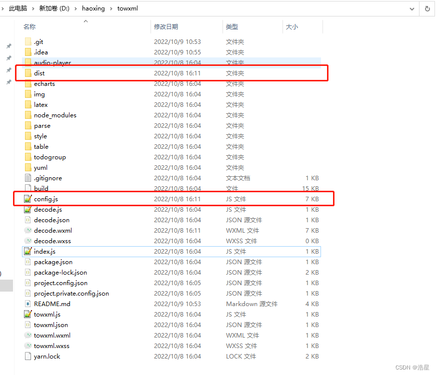Click the refresh button beside the address bar

pos(427,8)
